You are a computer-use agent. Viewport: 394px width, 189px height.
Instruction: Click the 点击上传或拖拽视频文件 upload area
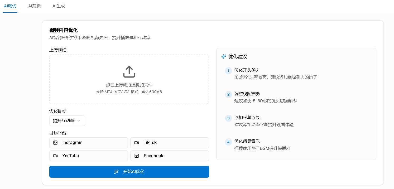coord(129,79)
